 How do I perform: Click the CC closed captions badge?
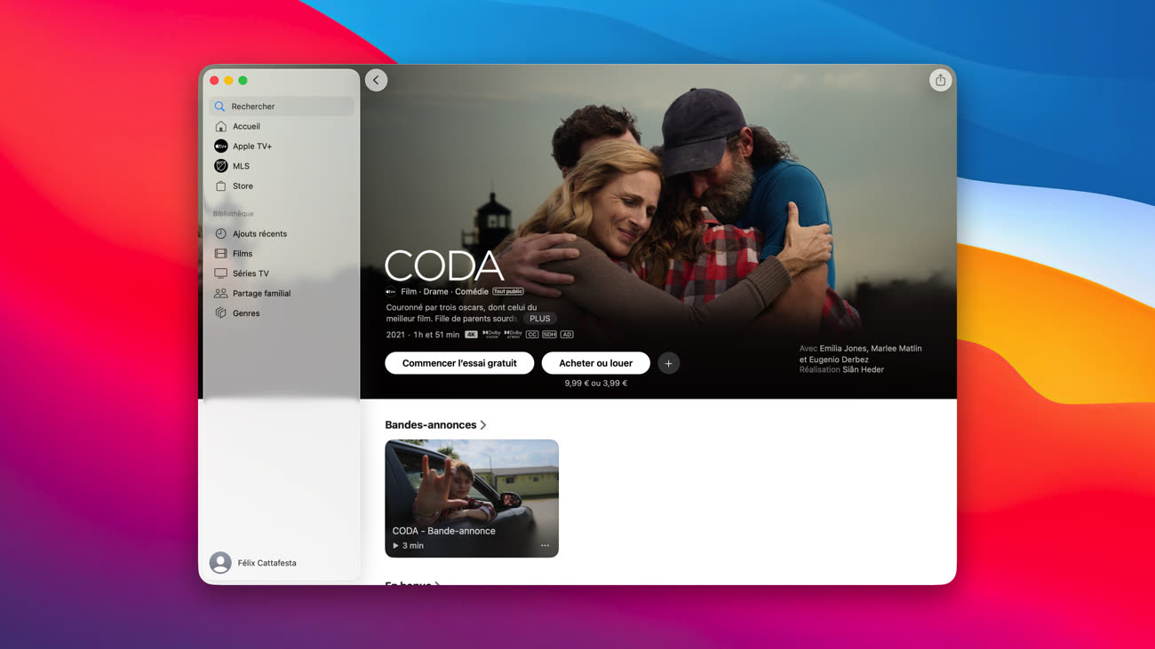tap(532, 335)
